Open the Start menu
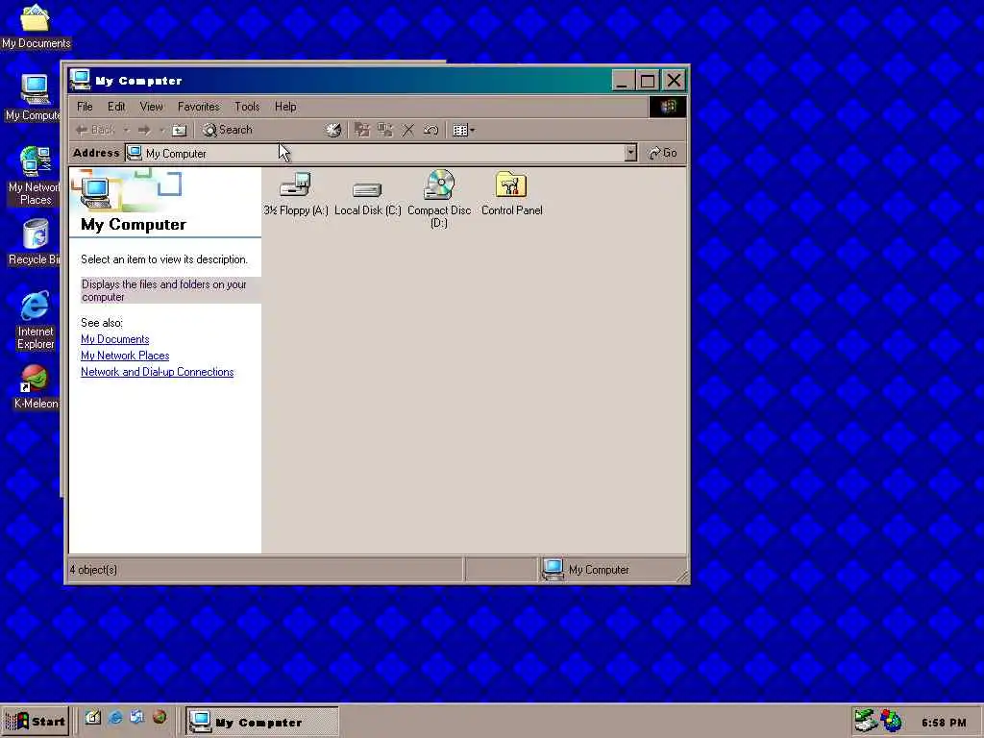Image resolution: width=984 pixels, height=738 pixels. pos(36,722)
